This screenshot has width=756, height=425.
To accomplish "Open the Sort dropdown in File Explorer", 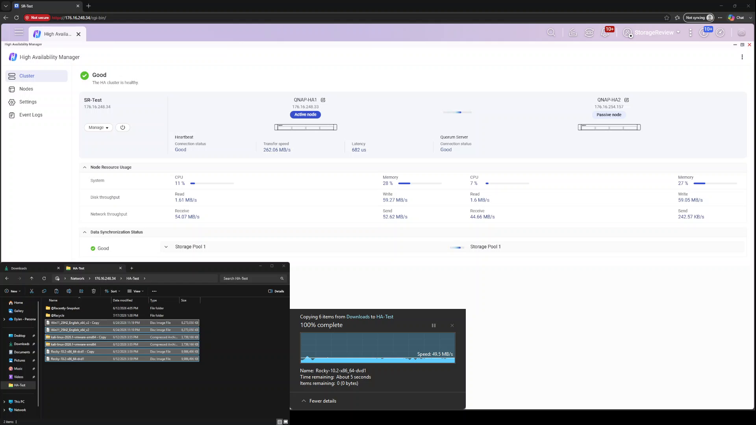I will [x=113, y=291].
